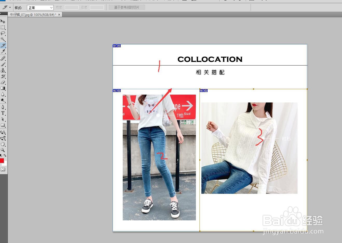Click the right middle handle of slice 03
Screen dimensions: 342x243
point(307,160)
